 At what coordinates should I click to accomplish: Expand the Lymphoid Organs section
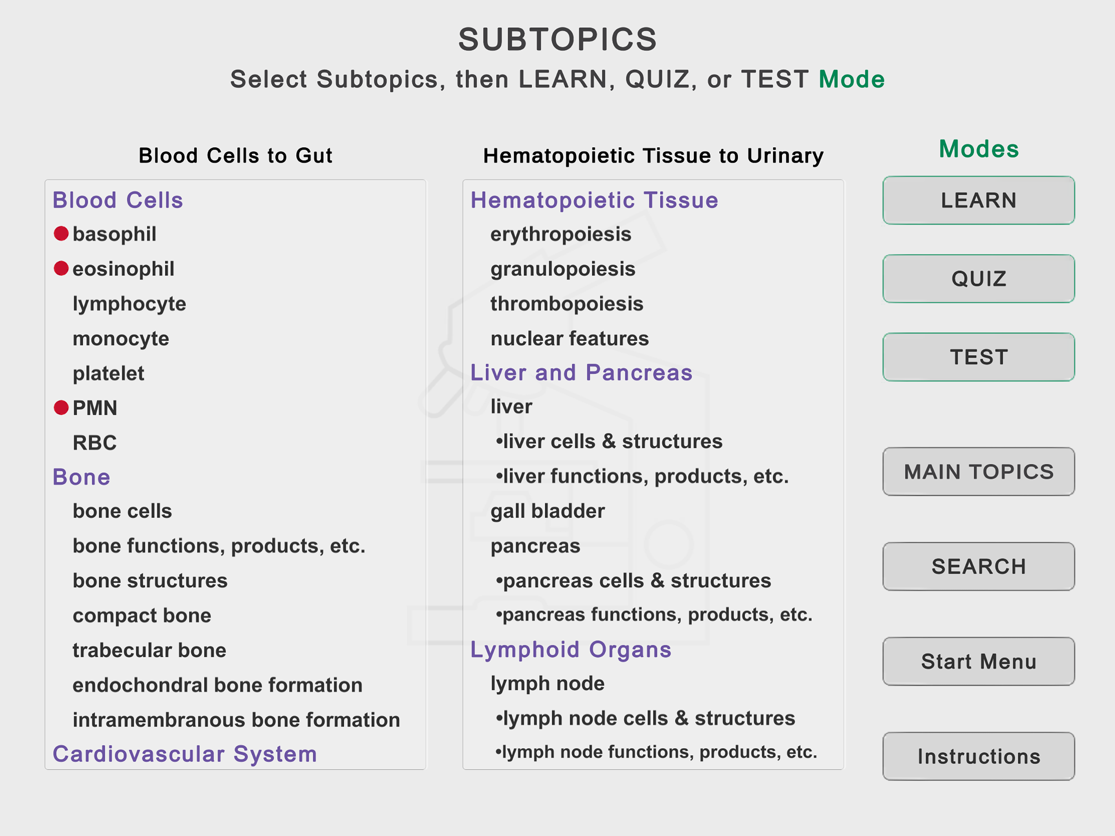(571, 649)
